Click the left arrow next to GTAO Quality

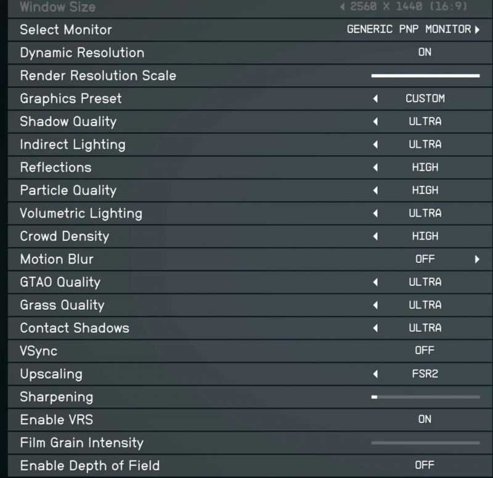pos(375,282)
